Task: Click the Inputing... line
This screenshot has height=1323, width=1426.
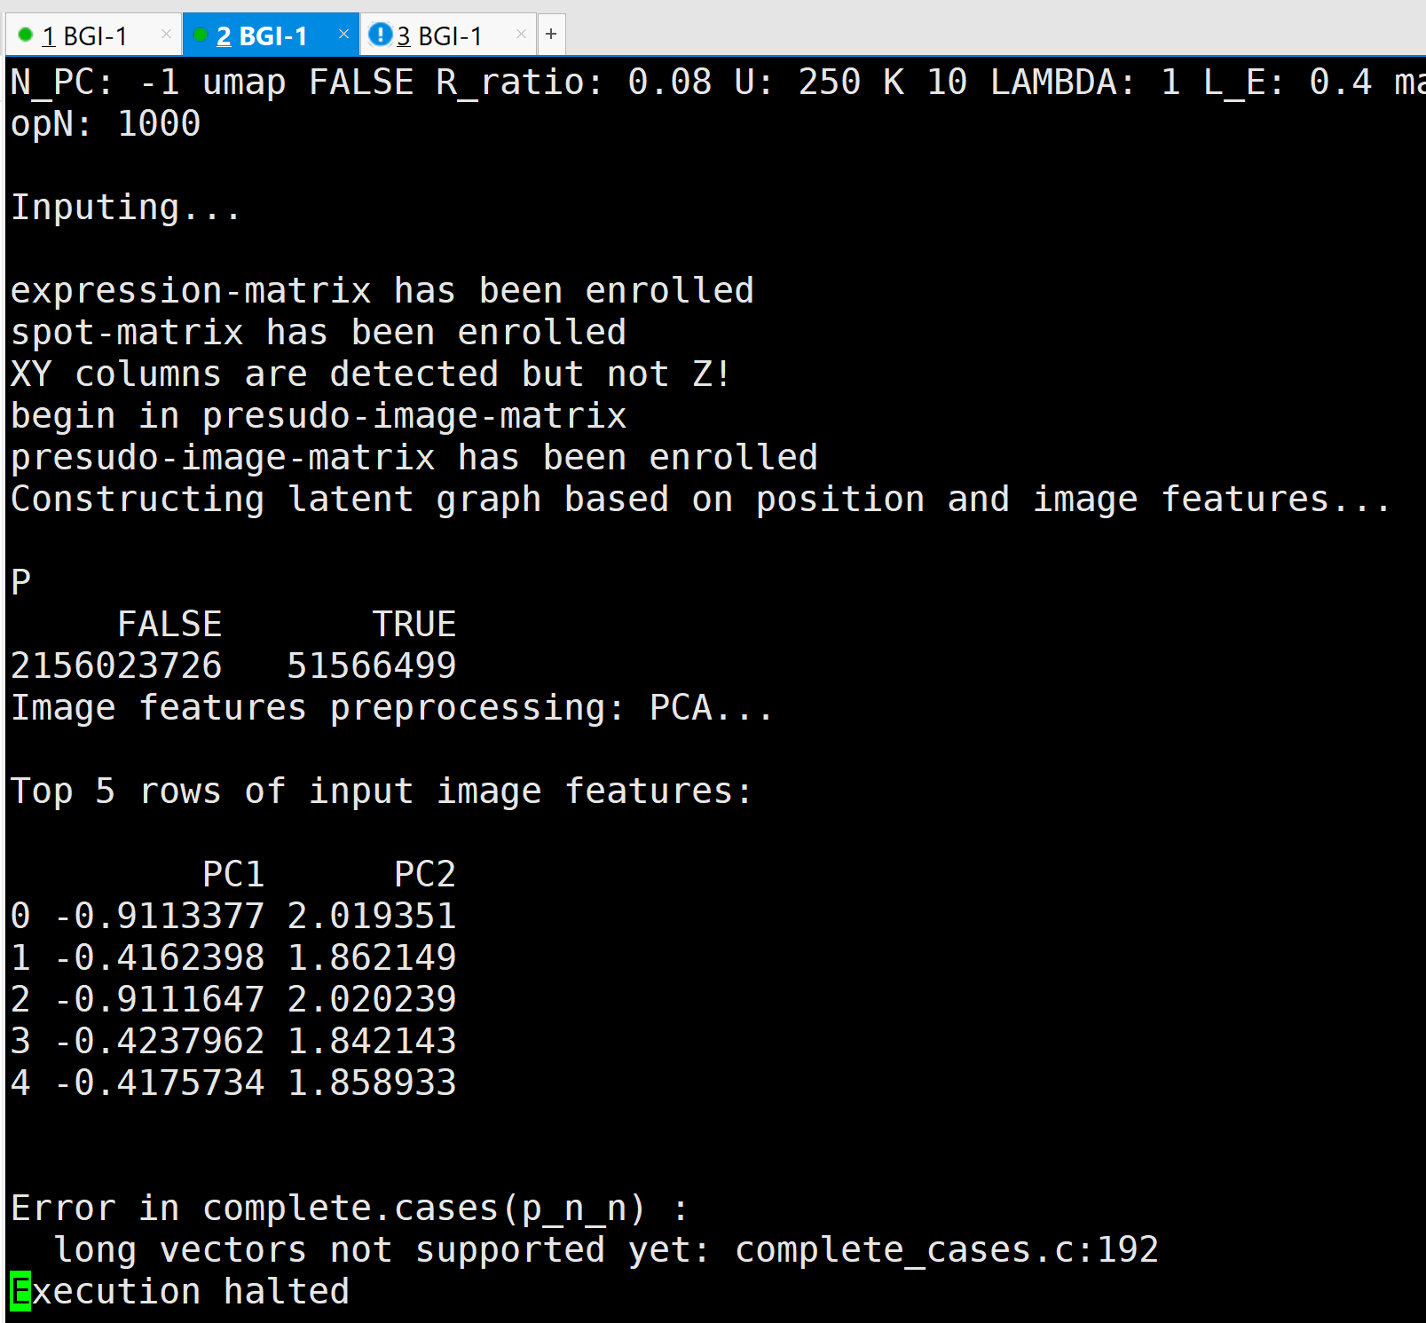Action: pyautogui.click(x=124, y=206)
